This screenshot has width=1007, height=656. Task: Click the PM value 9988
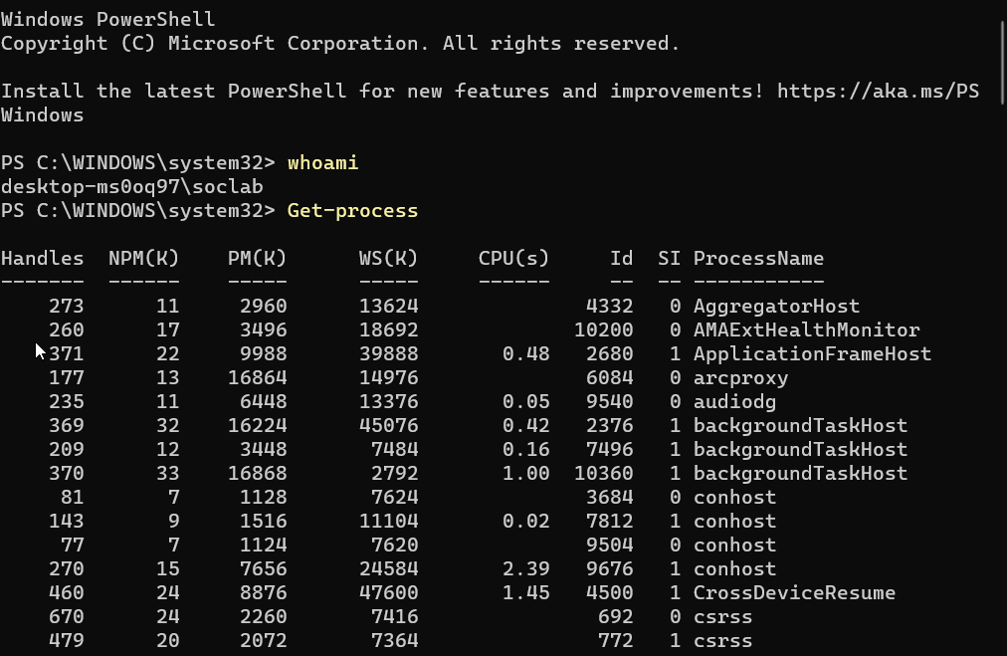[x=264, y=353]
